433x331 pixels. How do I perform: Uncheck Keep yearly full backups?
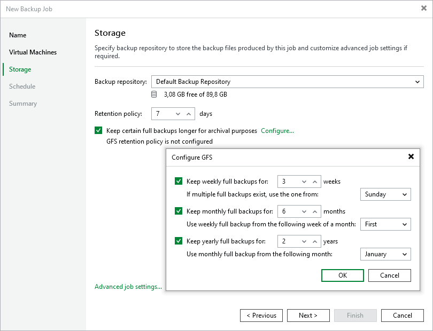pos(179,241)
